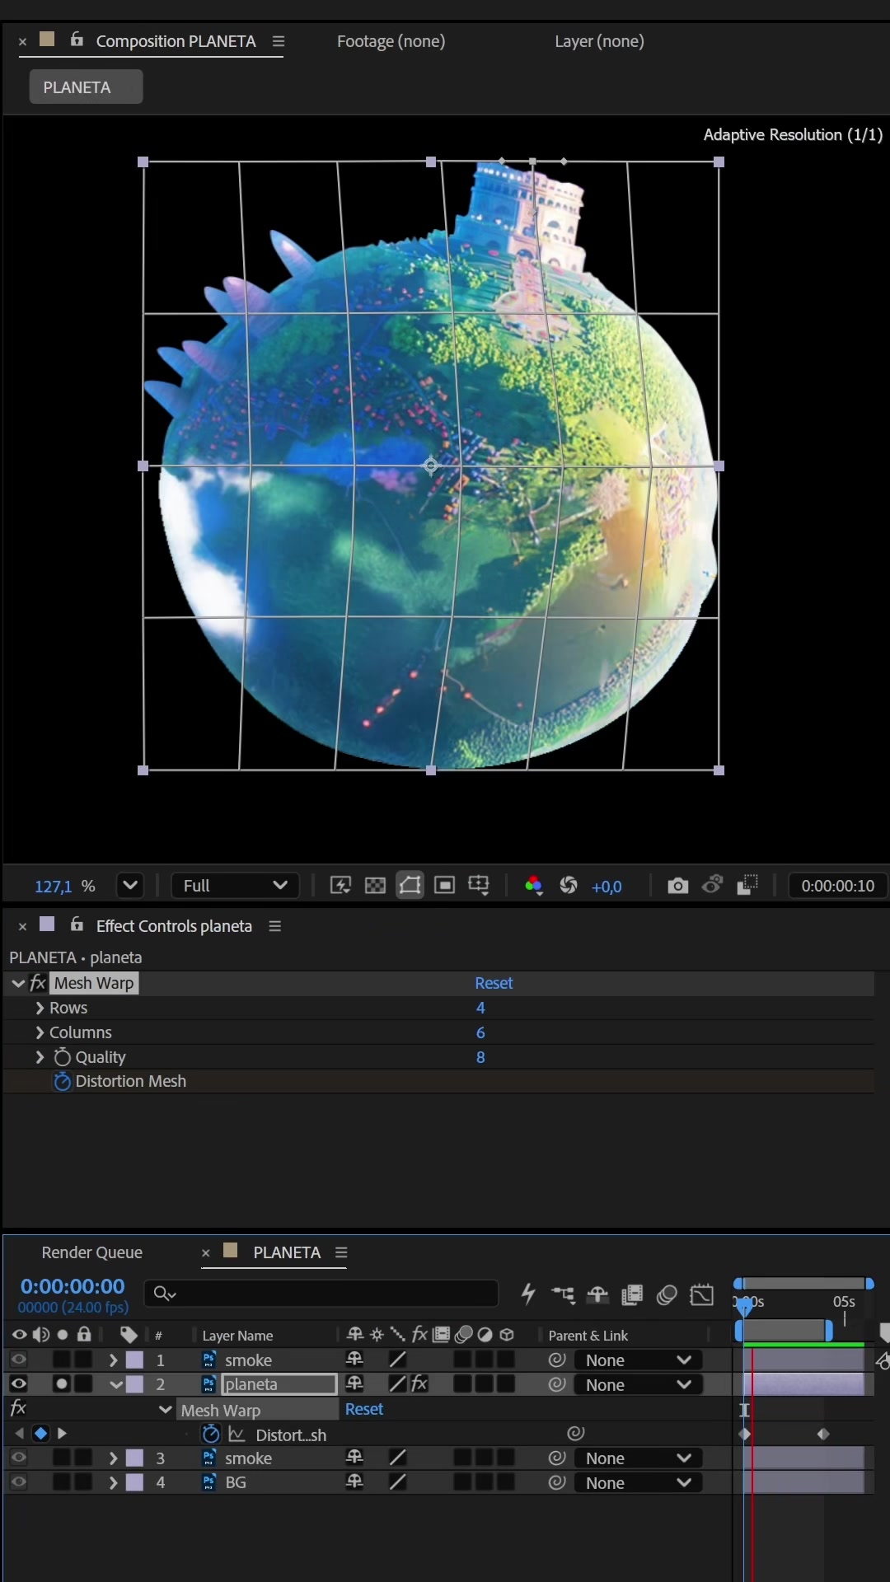
Task: Toggle Distortion Mesh stopwatch in Effect Controls
Action: pyautogui.click(x=63, y=1081)
